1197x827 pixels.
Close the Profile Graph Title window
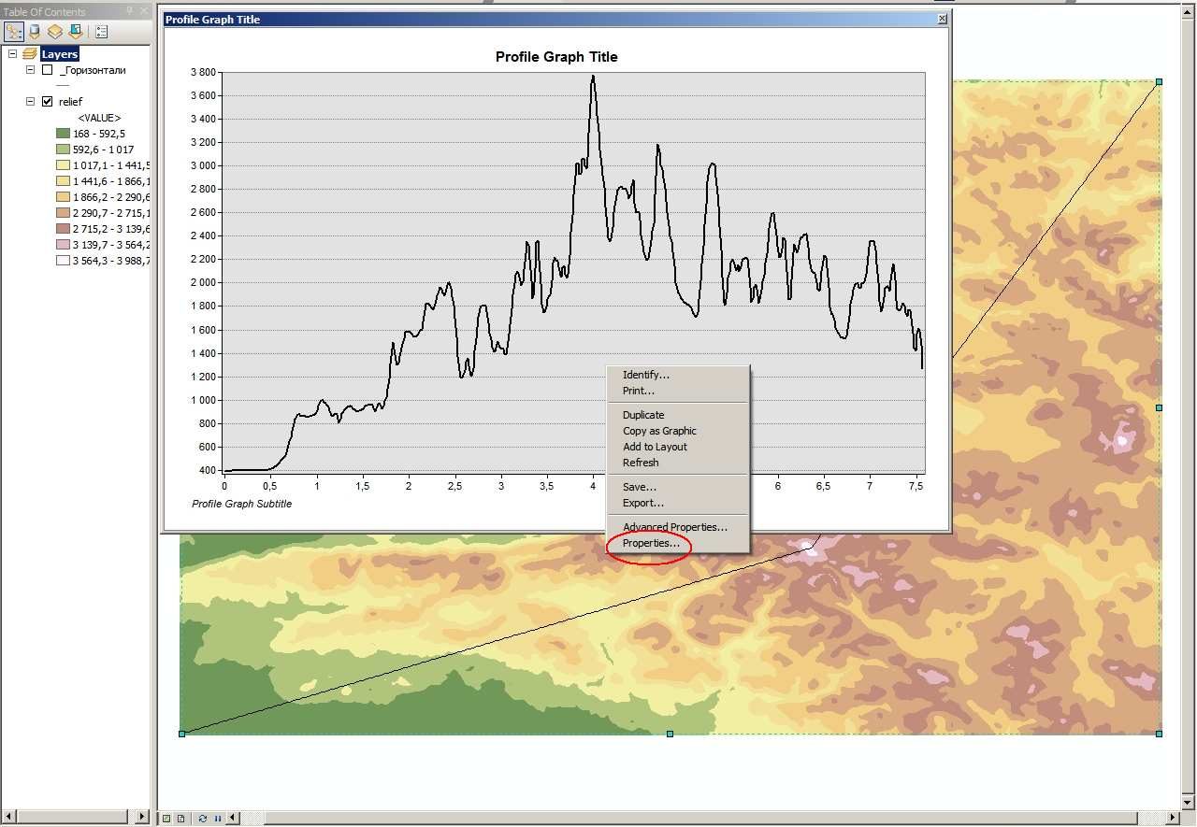coord(942,19)
